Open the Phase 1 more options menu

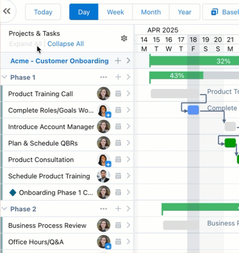coord(104,77)
